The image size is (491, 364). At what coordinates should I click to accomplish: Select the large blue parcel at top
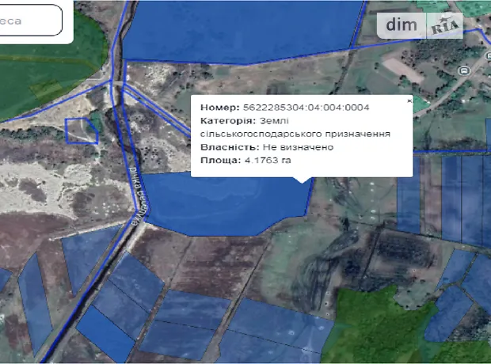[x=238, y=30]
